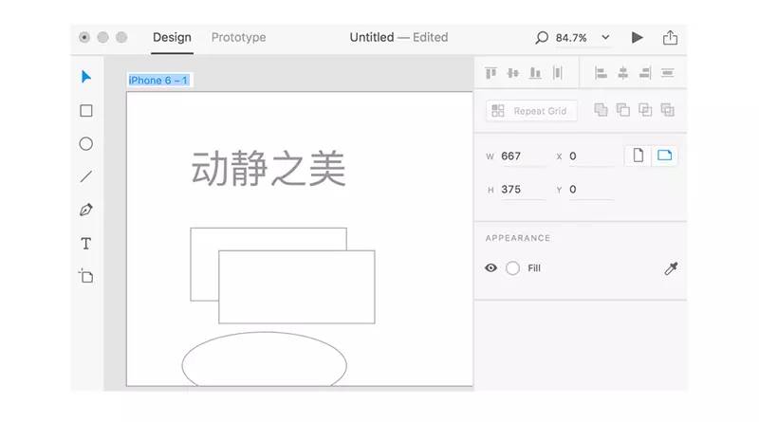
Task: Select the Line tool
Action: (86, 176)
